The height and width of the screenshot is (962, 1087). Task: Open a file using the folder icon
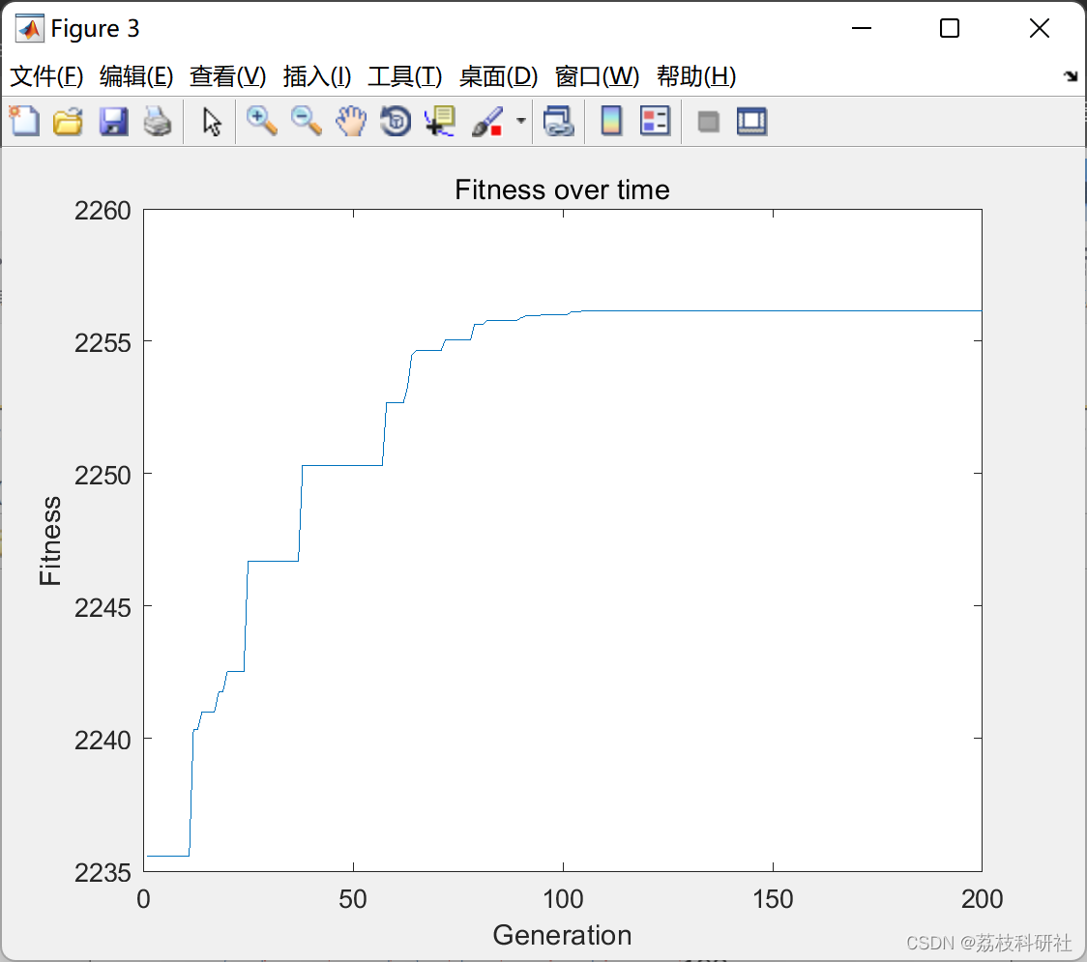point(68,122)
